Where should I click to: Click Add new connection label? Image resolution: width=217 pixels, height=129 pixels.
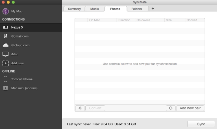[17, 63]
